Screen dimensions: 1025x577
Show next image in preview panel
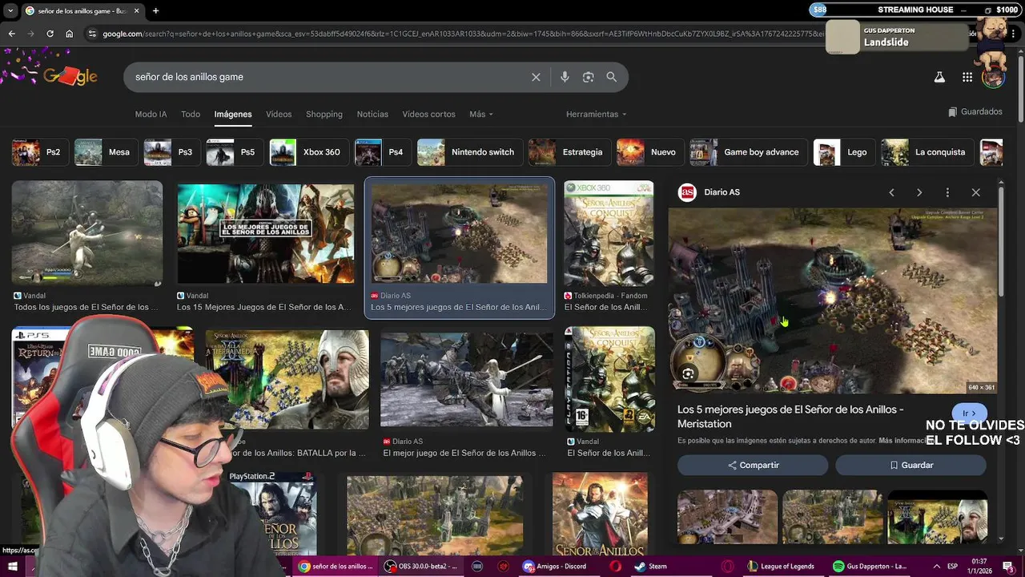919,192
